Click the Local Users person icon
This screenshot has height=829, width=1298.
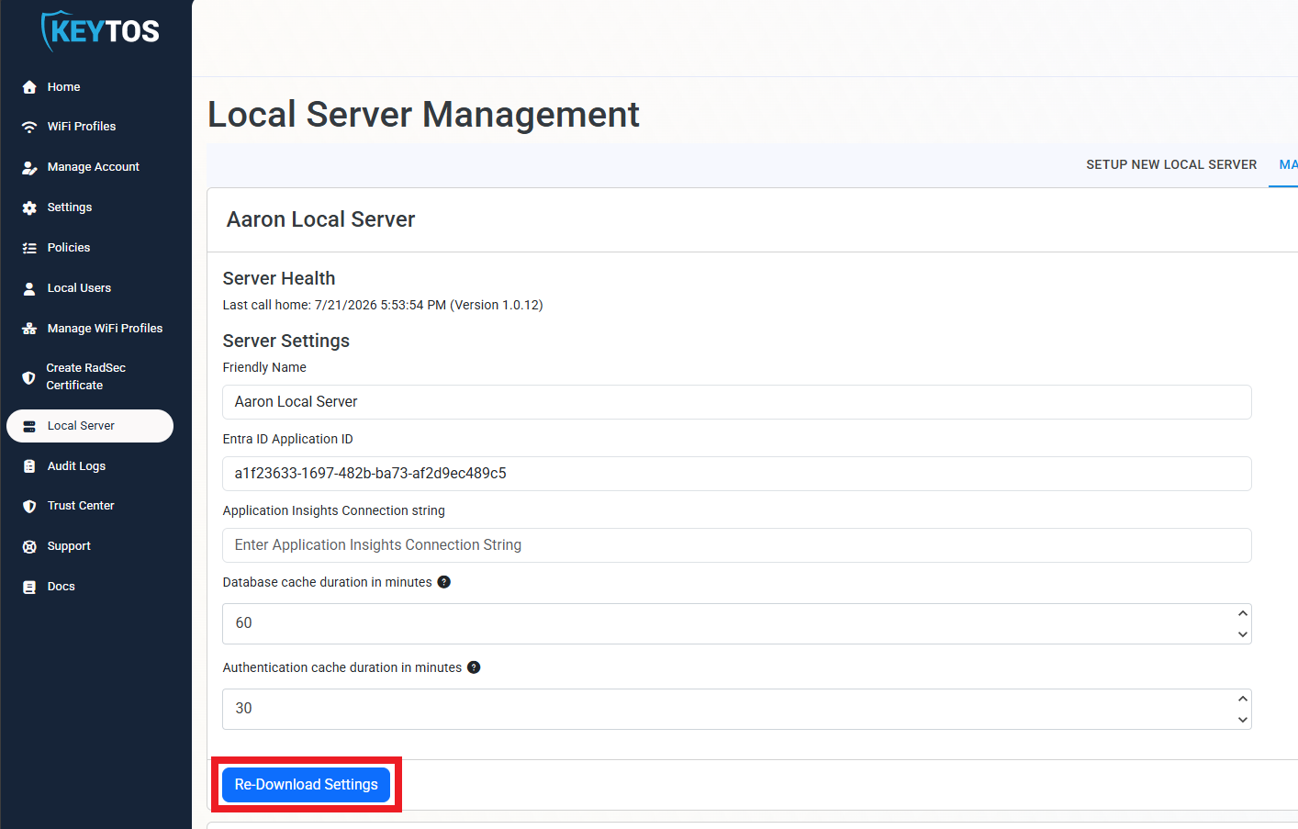29,288
